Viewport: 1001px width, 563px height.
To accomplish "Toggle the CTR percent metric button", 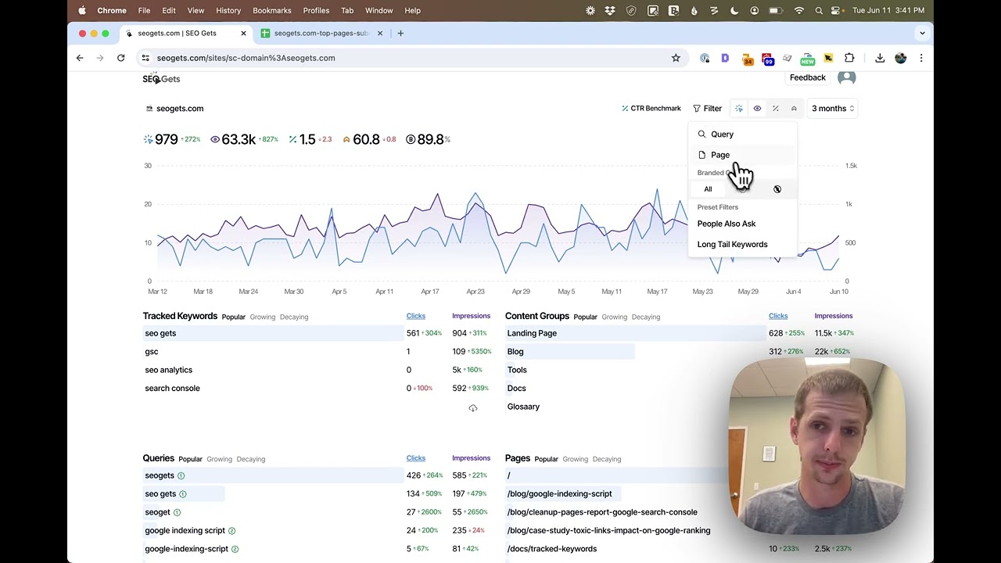I will pyautogui.click(x=775, y=109).
